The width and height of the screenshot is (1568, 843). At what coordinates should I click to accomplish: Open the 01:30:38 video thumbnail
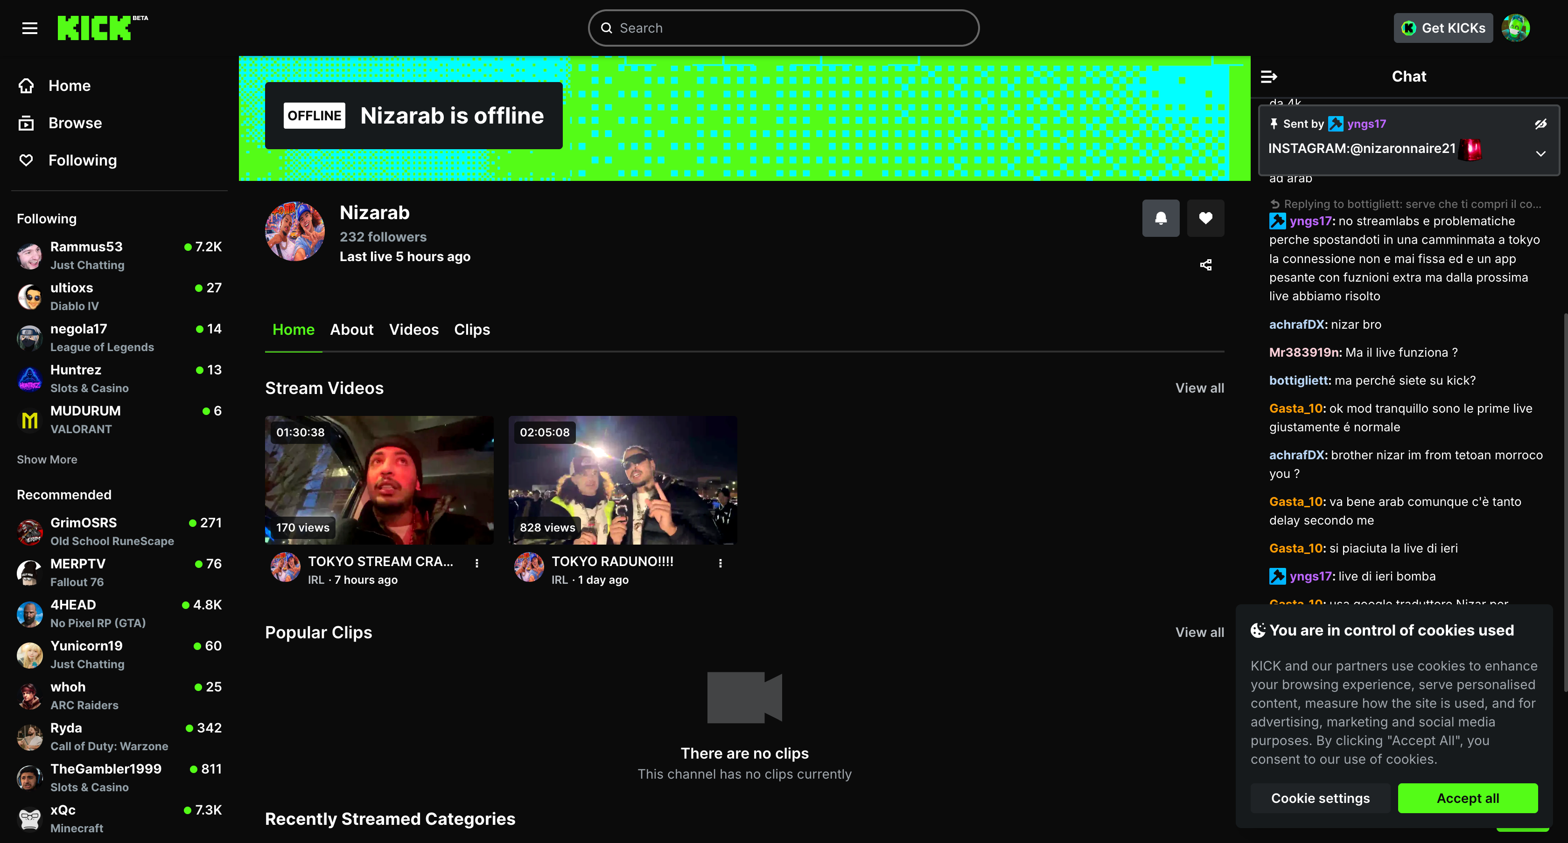379,480
